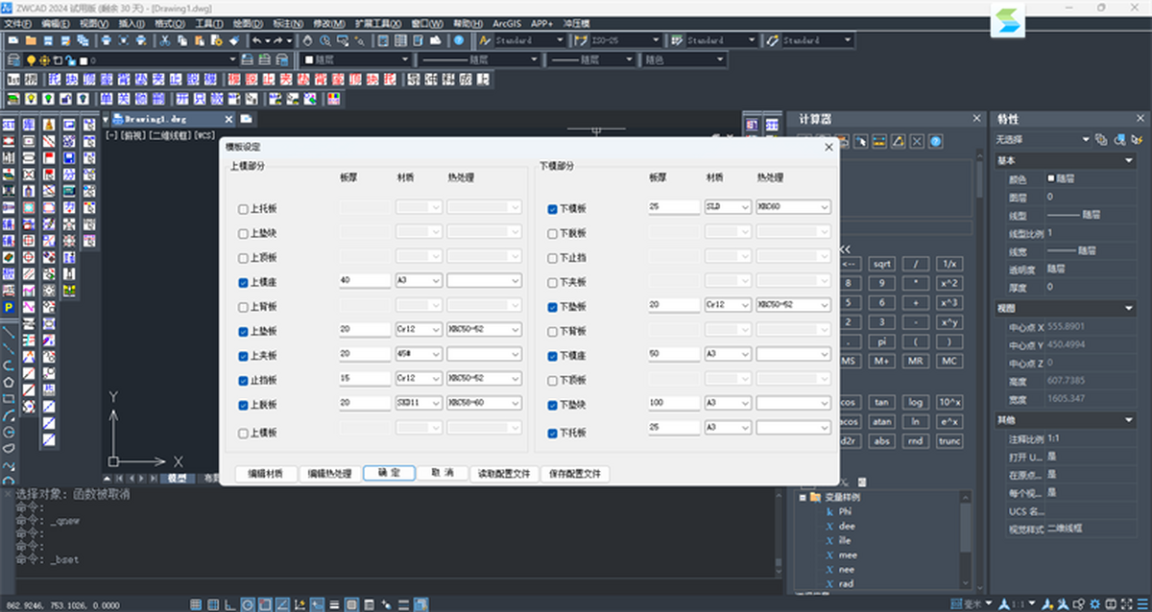The height and width of the screenshot is (612, 1152).
Task: Open 下垫板 material dropdown showing Cr12
Action: click(728, 304)
